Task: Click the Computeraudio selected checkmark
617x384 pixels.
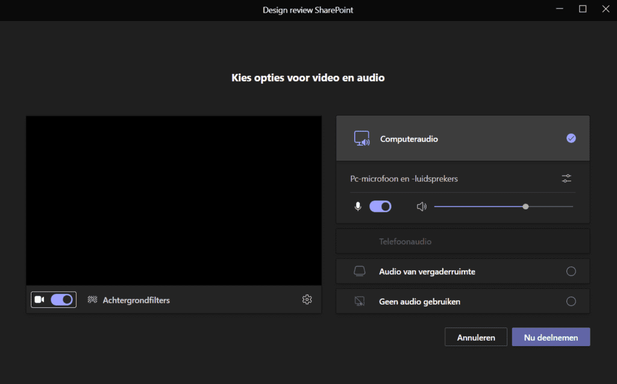Action: pyautogui.click(x=571, y=138)
